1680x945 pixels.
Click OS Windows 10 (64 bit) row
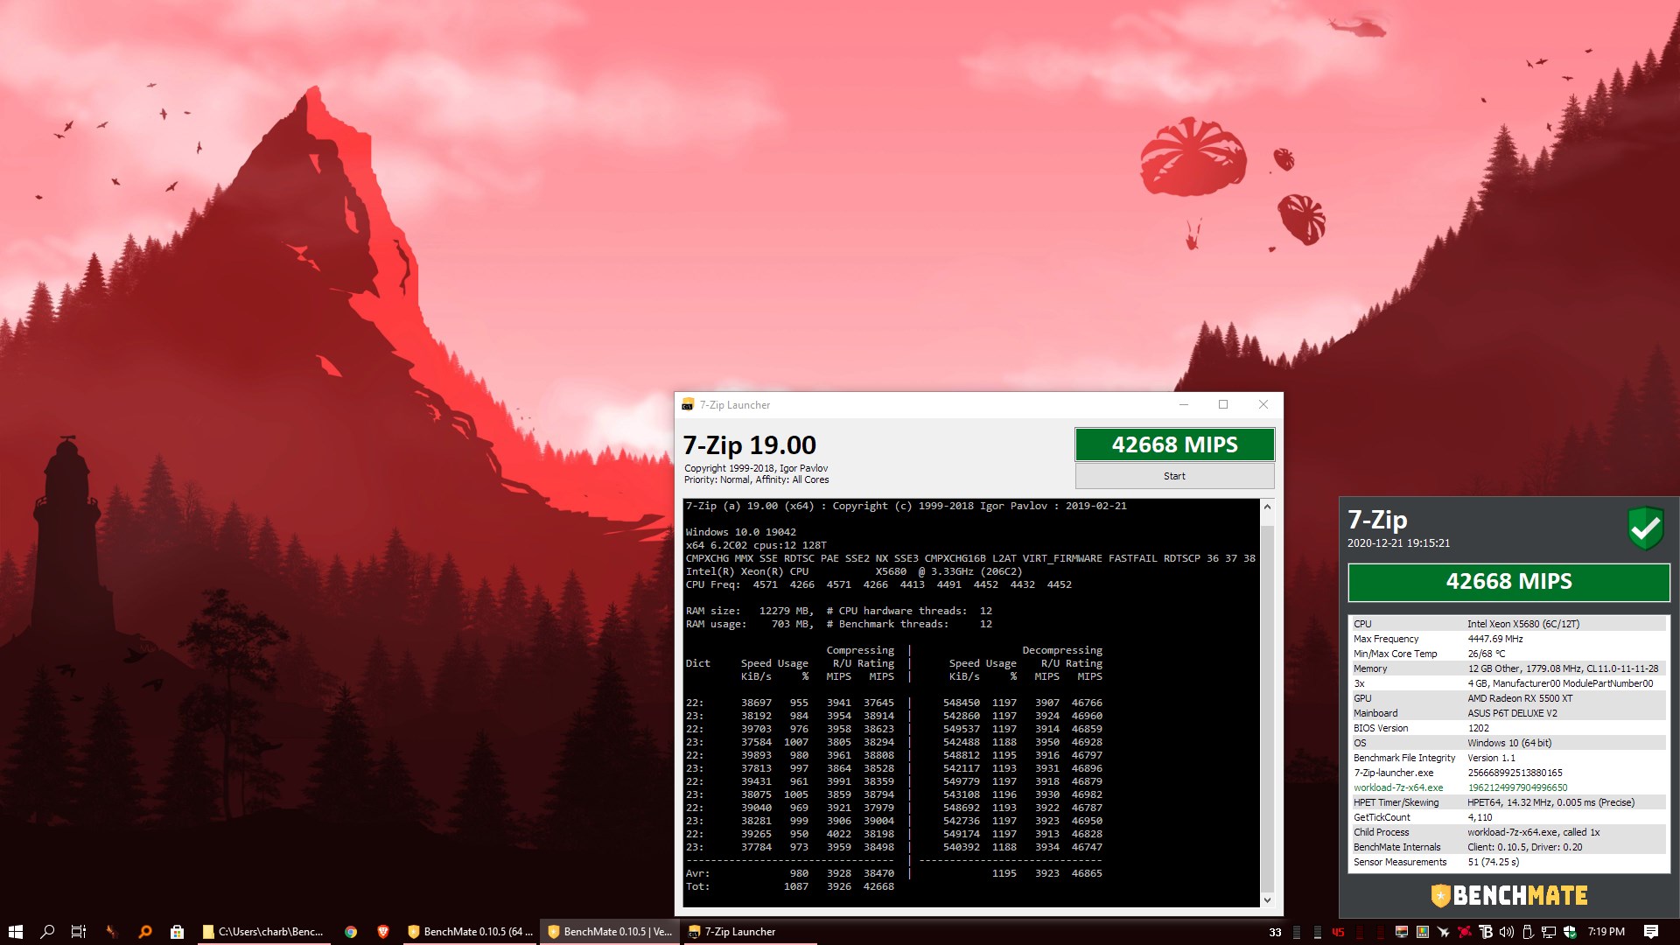pyautogui.click(x=1508, y=743)
